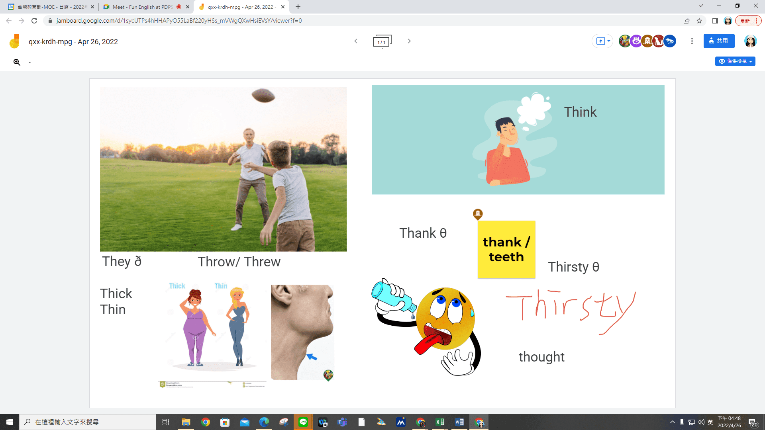Click the orange collaborator avatar
This screenshot has height=430, width=765.
click(x=647, y=41)
